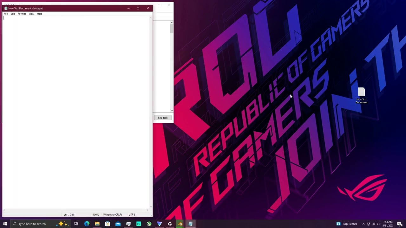The image size is (406, 228).
Task: Click the 100% zoom status entry
Action: click(95, 215)
